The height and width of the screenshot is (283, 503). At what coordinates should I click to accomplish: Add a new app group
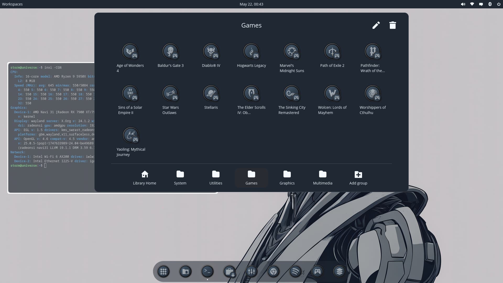click(x=358, y=178)
